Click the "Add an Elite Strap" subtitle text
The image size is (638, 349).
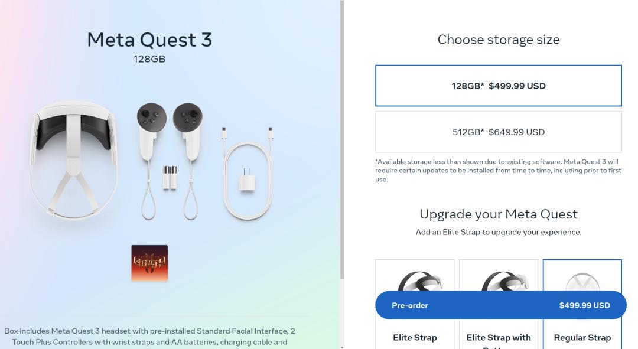(x=498, y=232)
